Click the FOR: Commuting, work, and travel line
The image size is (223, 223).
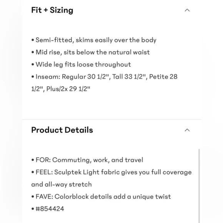pos(87,160)
